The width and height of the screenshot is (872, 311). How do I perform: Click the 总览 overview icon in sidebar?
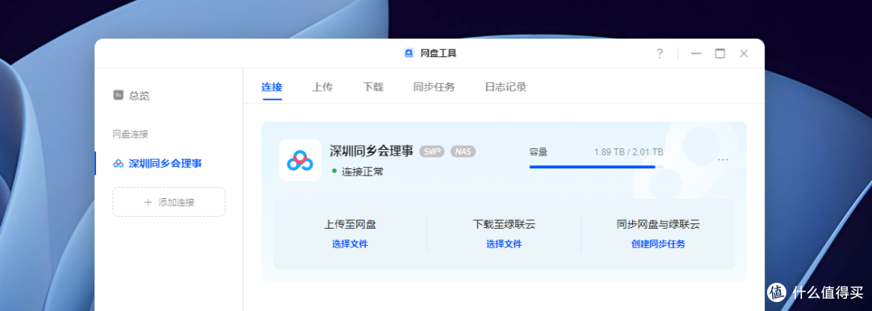point(118,95)
